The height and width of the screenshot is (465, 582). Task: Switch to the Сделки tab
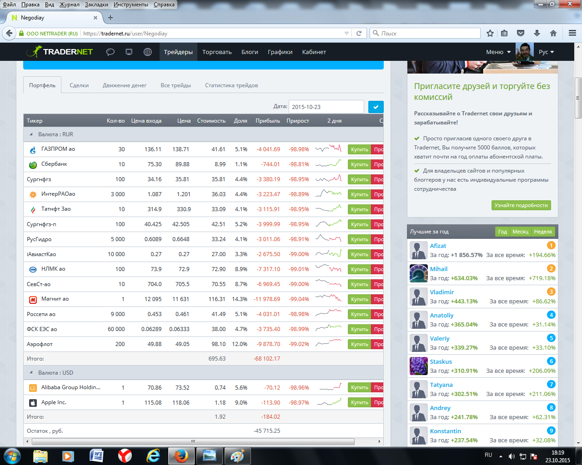(79, 85)
